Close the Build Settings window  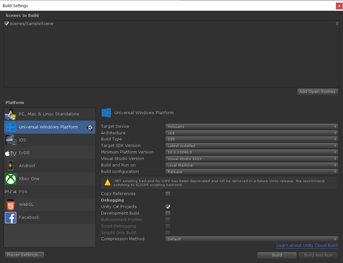pyautogui.click(x=339, y=6)
